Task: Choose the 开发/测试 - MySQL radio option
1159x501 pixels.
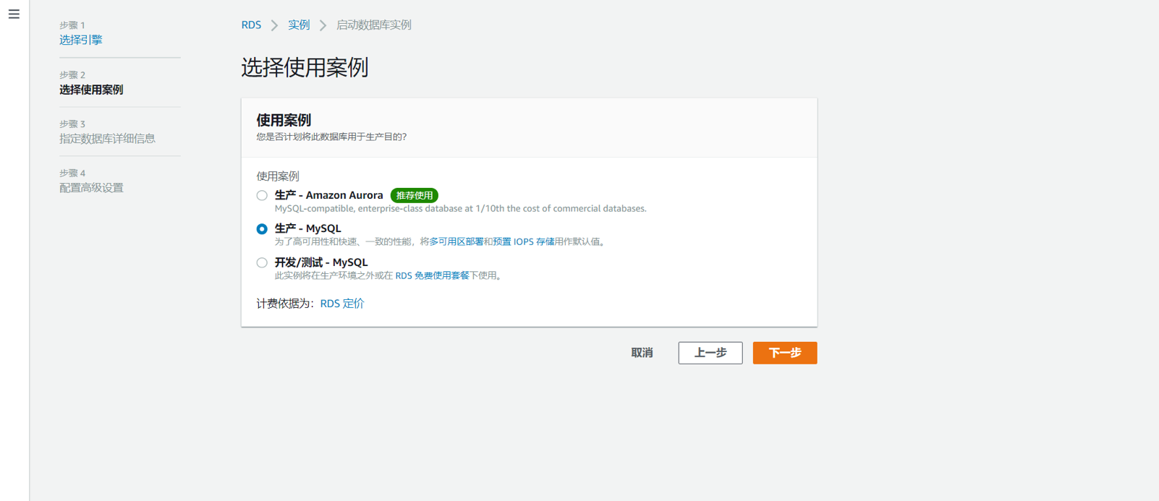Action: pos(262,262)
